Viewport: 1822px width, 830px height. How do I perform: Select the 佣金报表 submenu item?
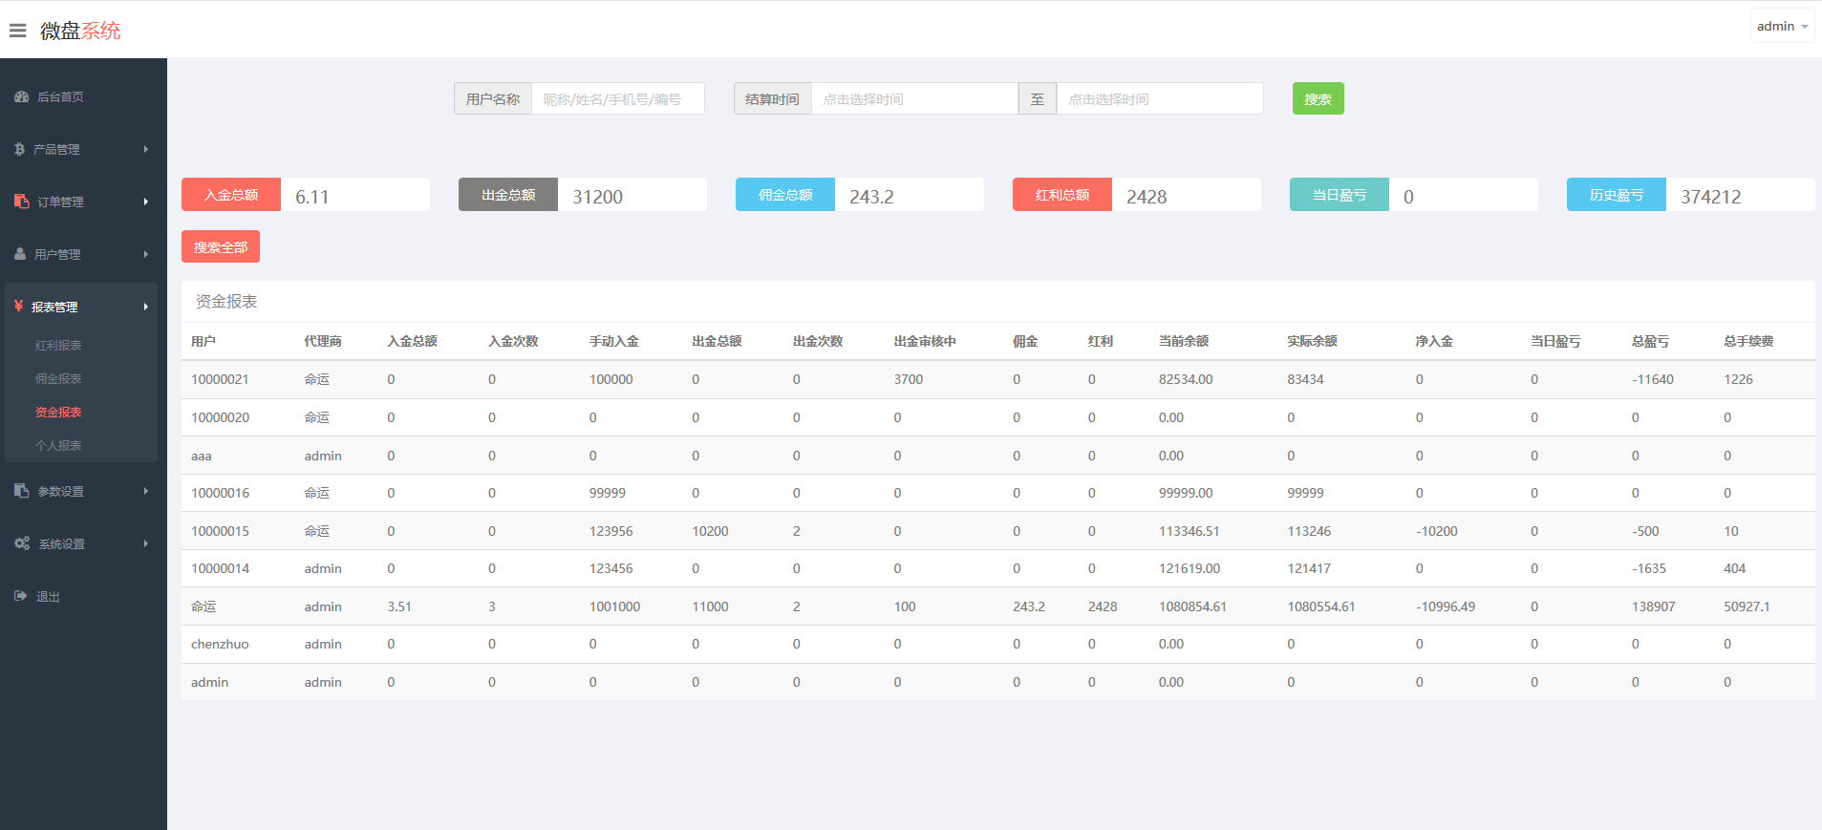[x=58, y=379]
